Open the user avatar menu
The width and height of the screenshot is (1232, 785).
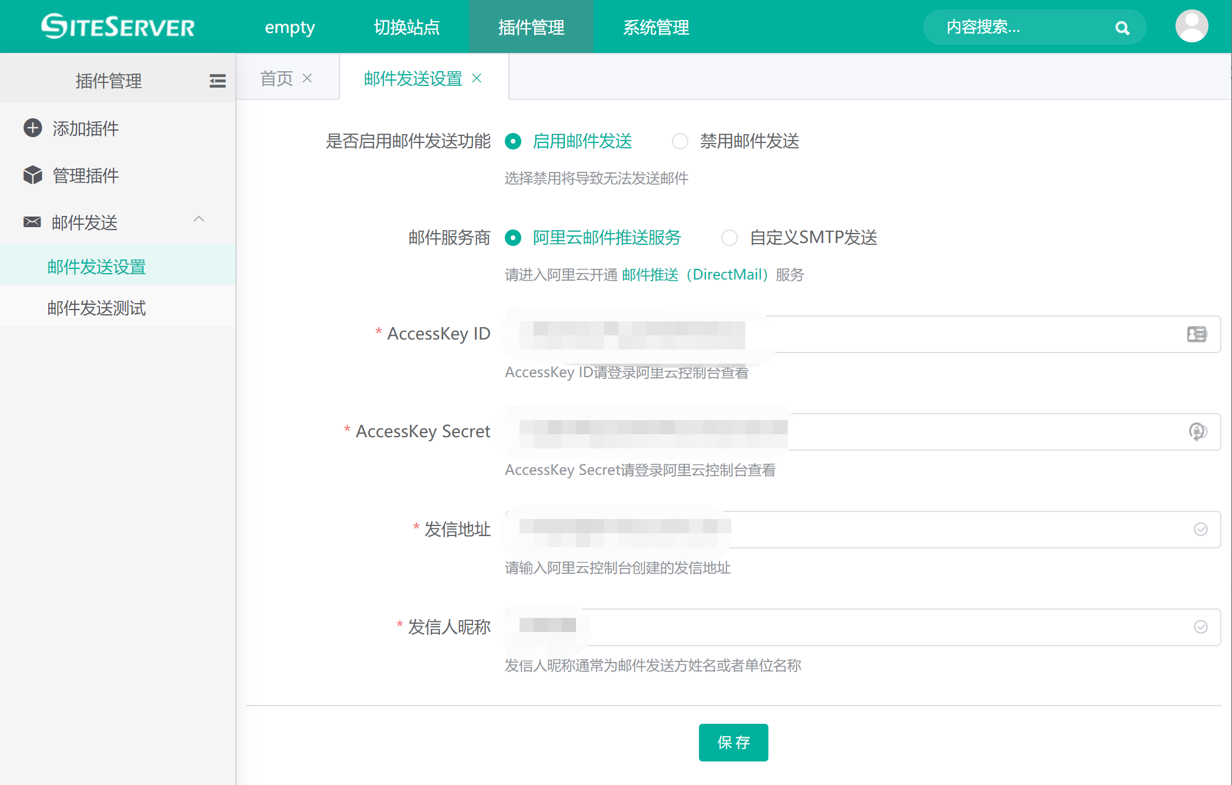coord(1191,26)
